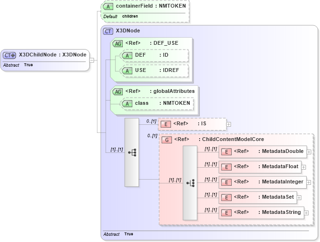Click the 0..[1] cardinality next to IS
Viewport: 320px width, 242px height.
pos(151,121)
